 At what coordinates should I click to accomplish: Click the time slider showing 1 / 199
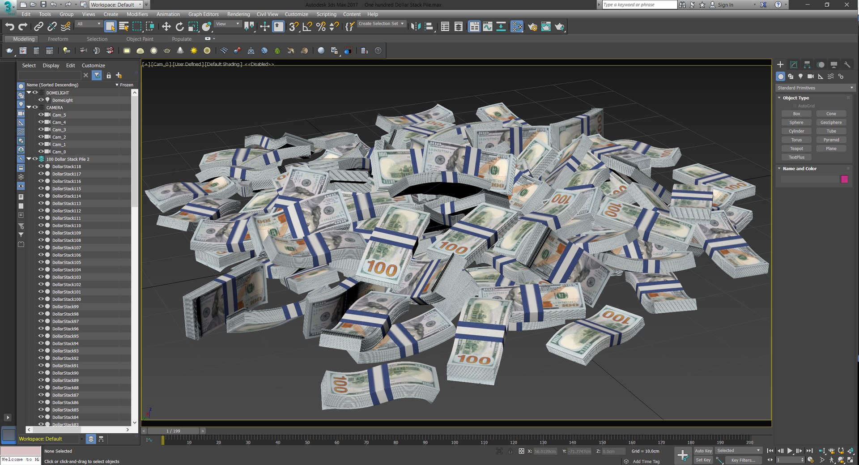coord(173,431)
